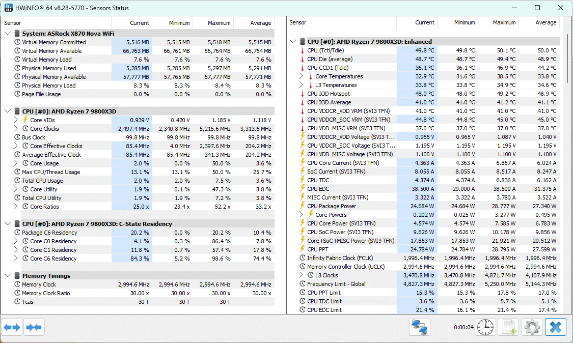Expand the Core C0 Residency row
The image size is (573, 343).
tap(16, 241)
